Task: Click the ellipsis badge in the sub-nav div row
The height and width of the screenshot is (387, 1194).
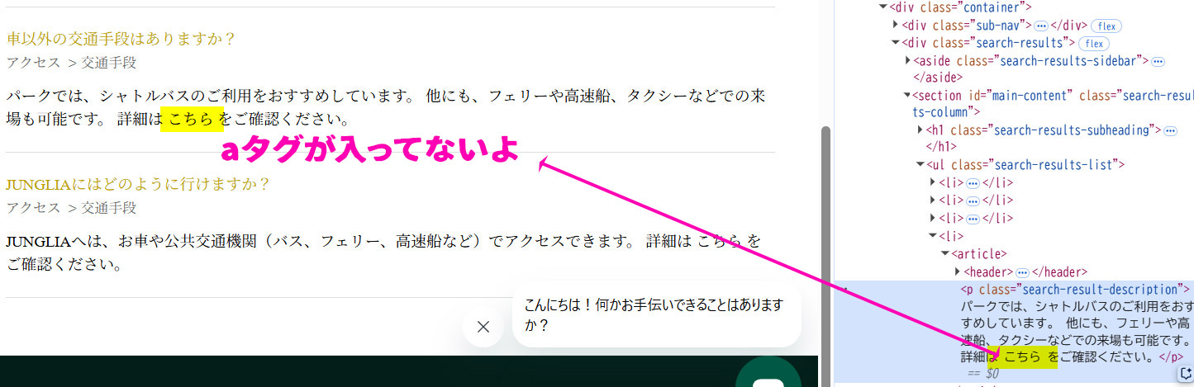Action: [x=1041, y=25]
